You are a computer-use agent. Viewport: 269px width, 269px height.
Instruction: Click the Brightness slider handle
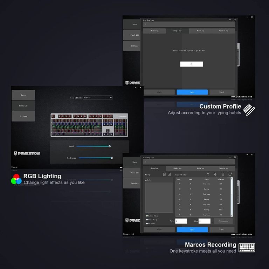coord(112,158)
